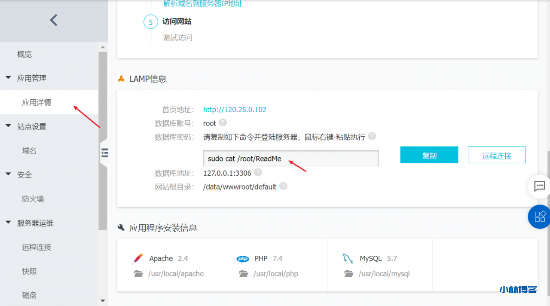Click the /usr/local/mysql path text
Viewport: 550px width, 306px height.
[x=385, y=274]
